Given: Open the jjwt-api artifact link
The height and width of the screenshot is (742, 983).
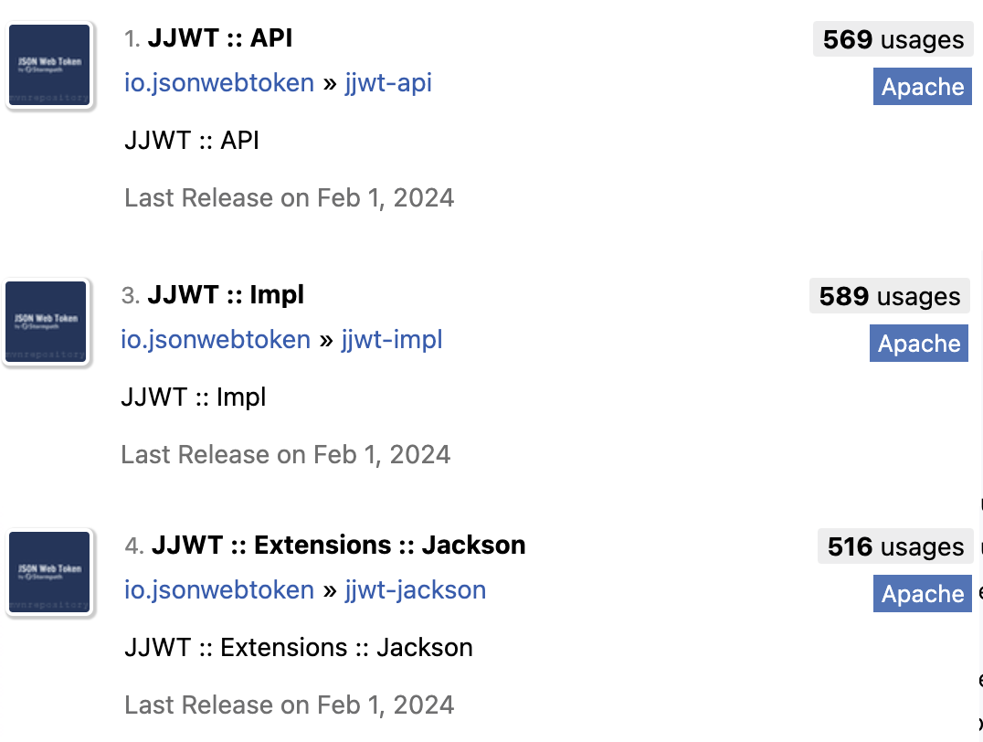Looking at the screenshot, I should tap(388, 82).
